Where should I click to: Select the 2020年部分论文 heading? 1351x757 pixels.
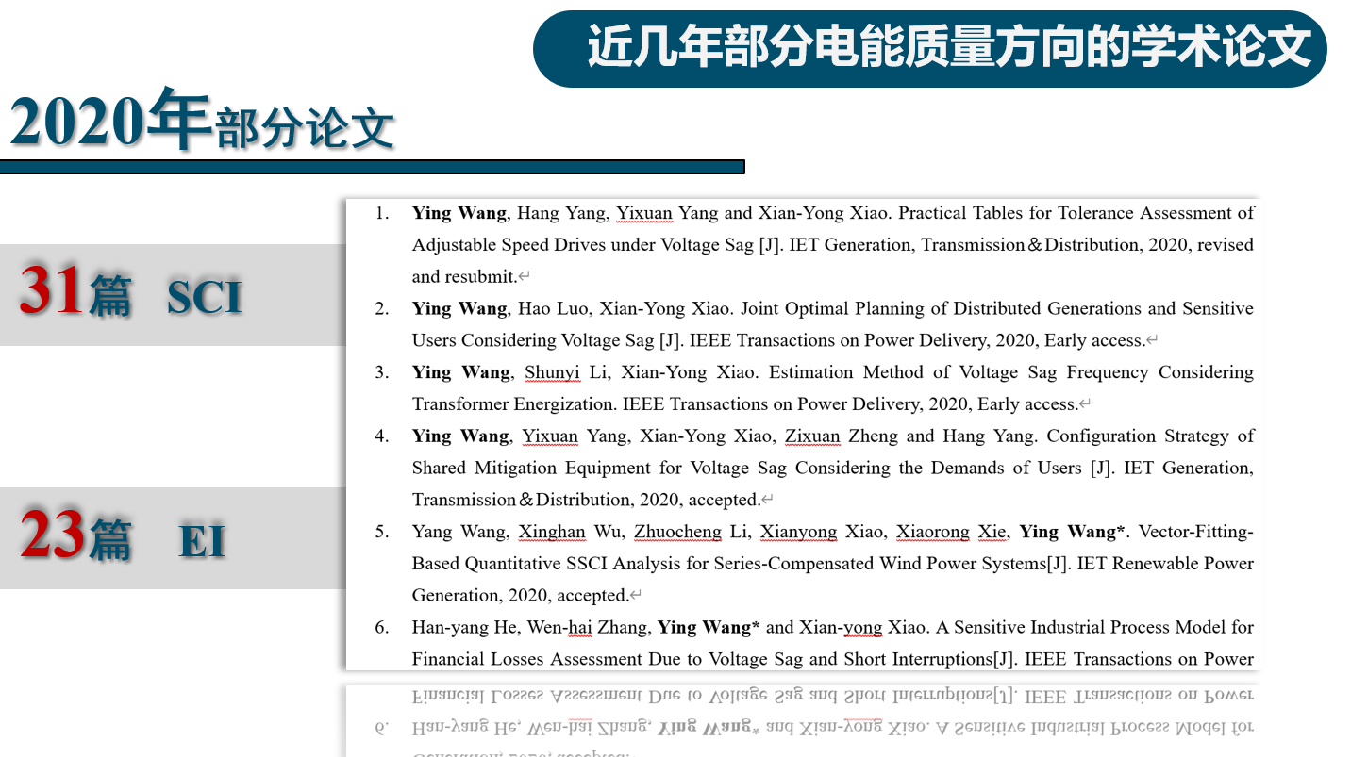coord(202,123)
